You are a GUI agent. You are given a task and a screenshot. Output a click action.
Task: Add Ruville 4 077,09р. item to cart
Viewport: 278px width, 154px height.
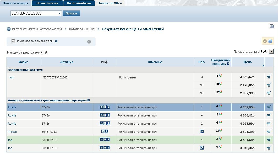tap(269, 124)
